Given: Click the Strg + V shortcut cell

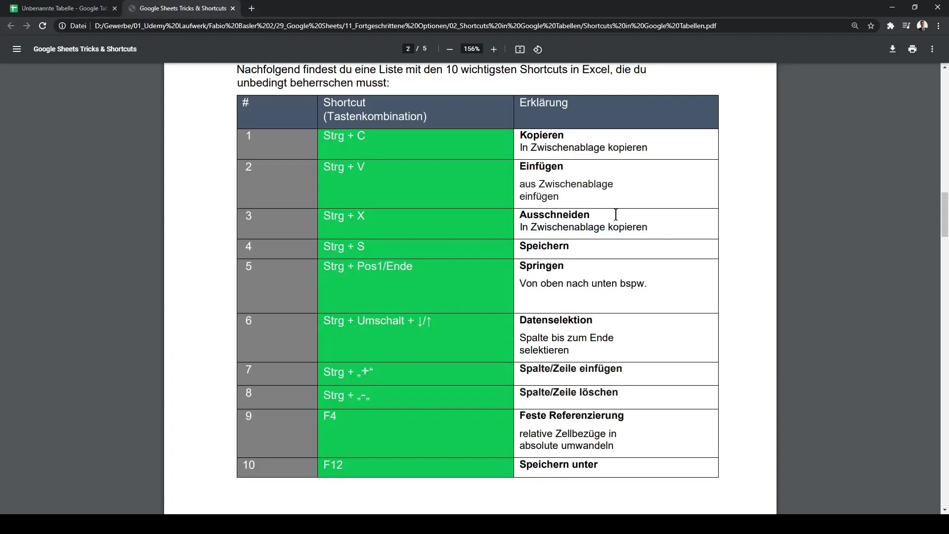Looking at the screenshot, I should tap(415, 184).
